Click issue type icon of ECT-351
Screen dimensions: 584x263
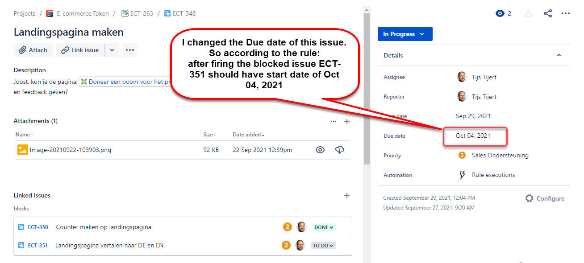[21, 245]
